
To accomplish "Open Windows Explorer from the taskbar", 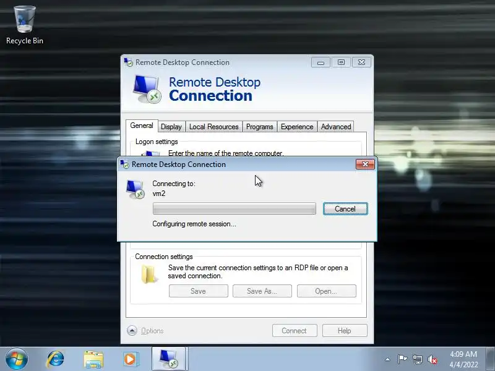I will (93, 359).
